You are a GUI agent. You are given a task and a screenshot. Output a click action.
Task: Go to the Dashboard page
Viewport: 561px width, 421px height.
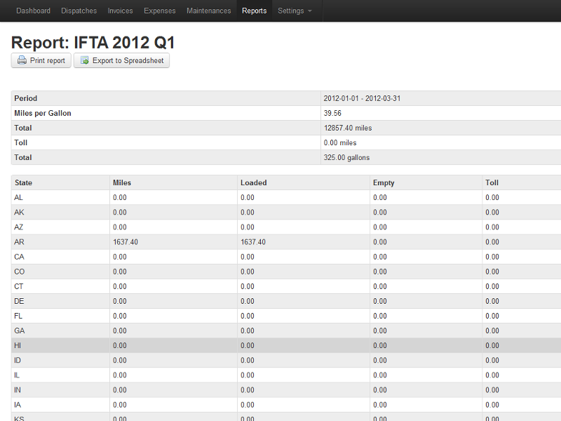[x=33, y=11]
